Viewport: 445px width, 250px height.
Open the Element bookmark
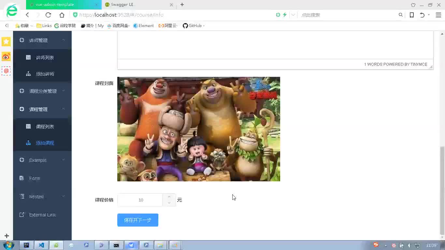coord(143,26)
